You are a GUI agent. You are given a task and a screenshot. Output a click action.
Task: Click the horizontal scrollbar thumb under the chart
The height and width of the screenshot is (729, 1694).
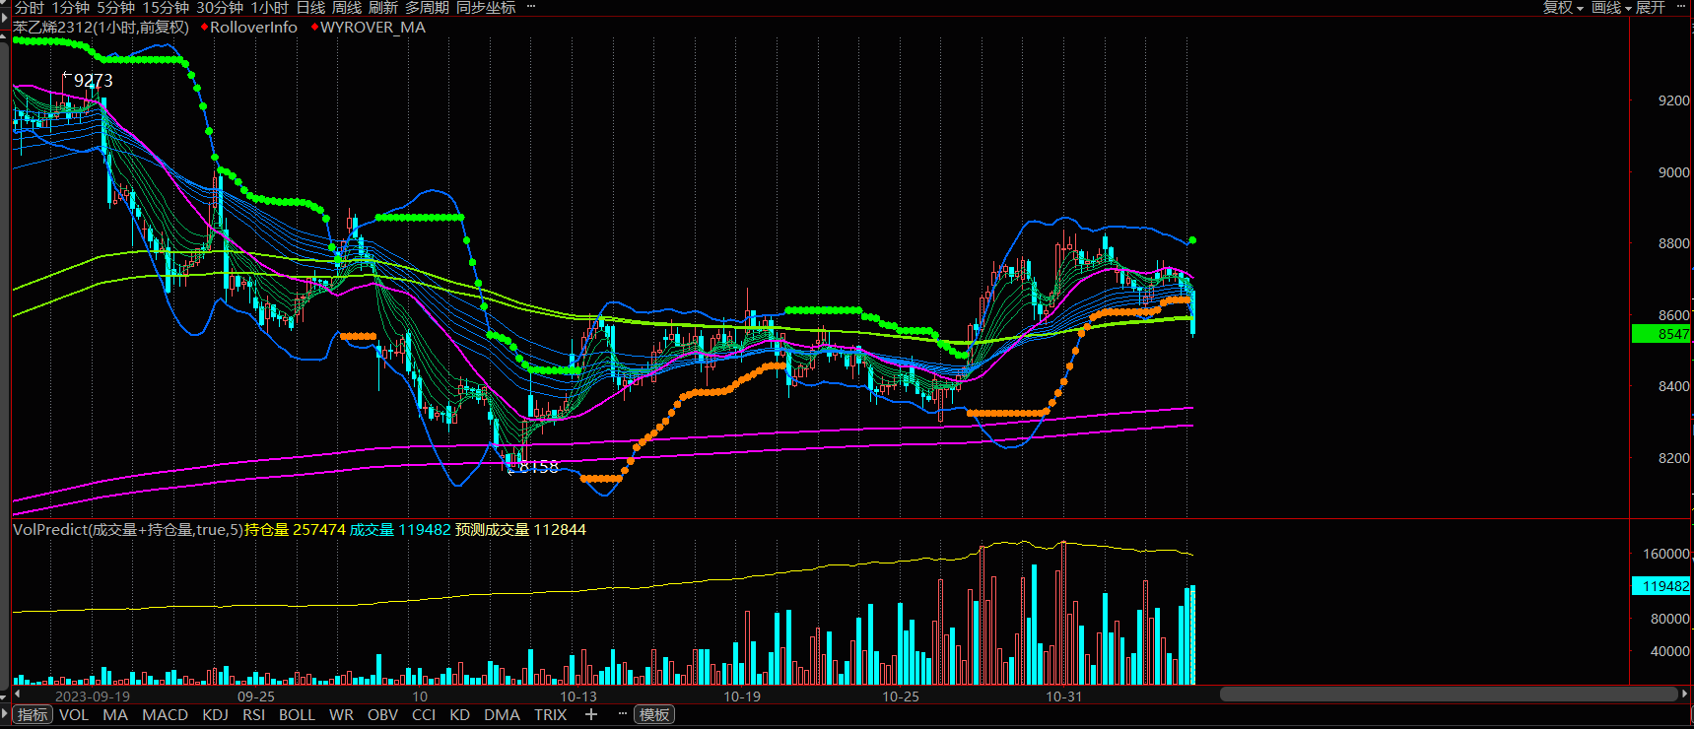point(1447,695)
